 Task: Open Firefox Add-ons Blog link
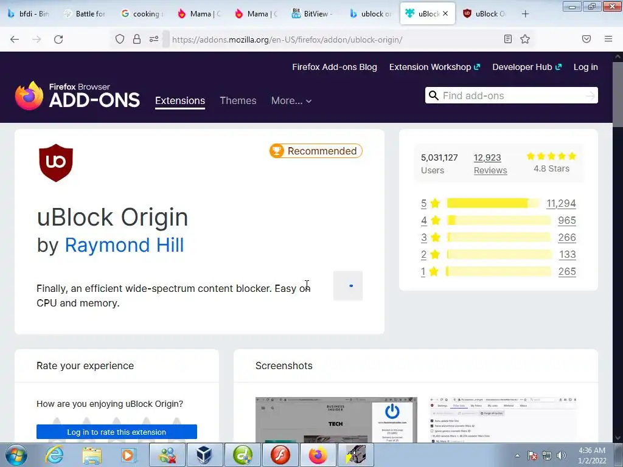335,67
